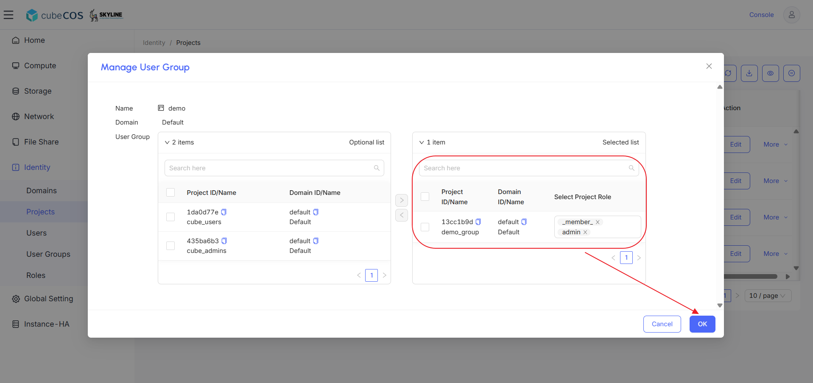Confirm with the OK button
This screenshot has height=383, width=813.
tap(702, 324)
